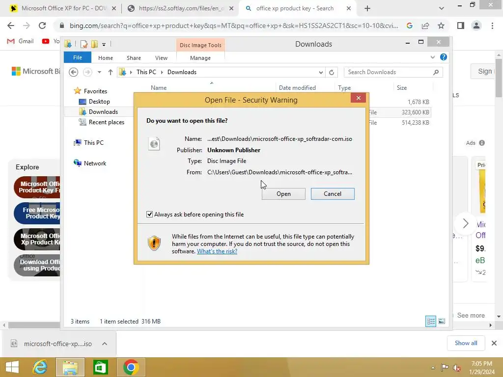Screen dimensions: 503x377
Task: Select Favorites heading in navigation pane
Action: pos(95,91)
